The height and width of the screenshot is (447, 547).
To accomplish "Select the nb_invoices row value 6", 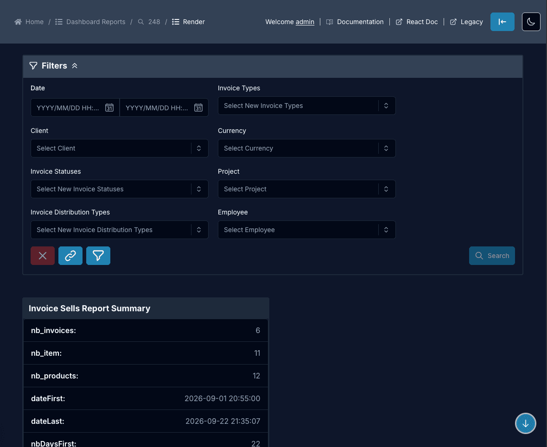I will tap(258, 331).
